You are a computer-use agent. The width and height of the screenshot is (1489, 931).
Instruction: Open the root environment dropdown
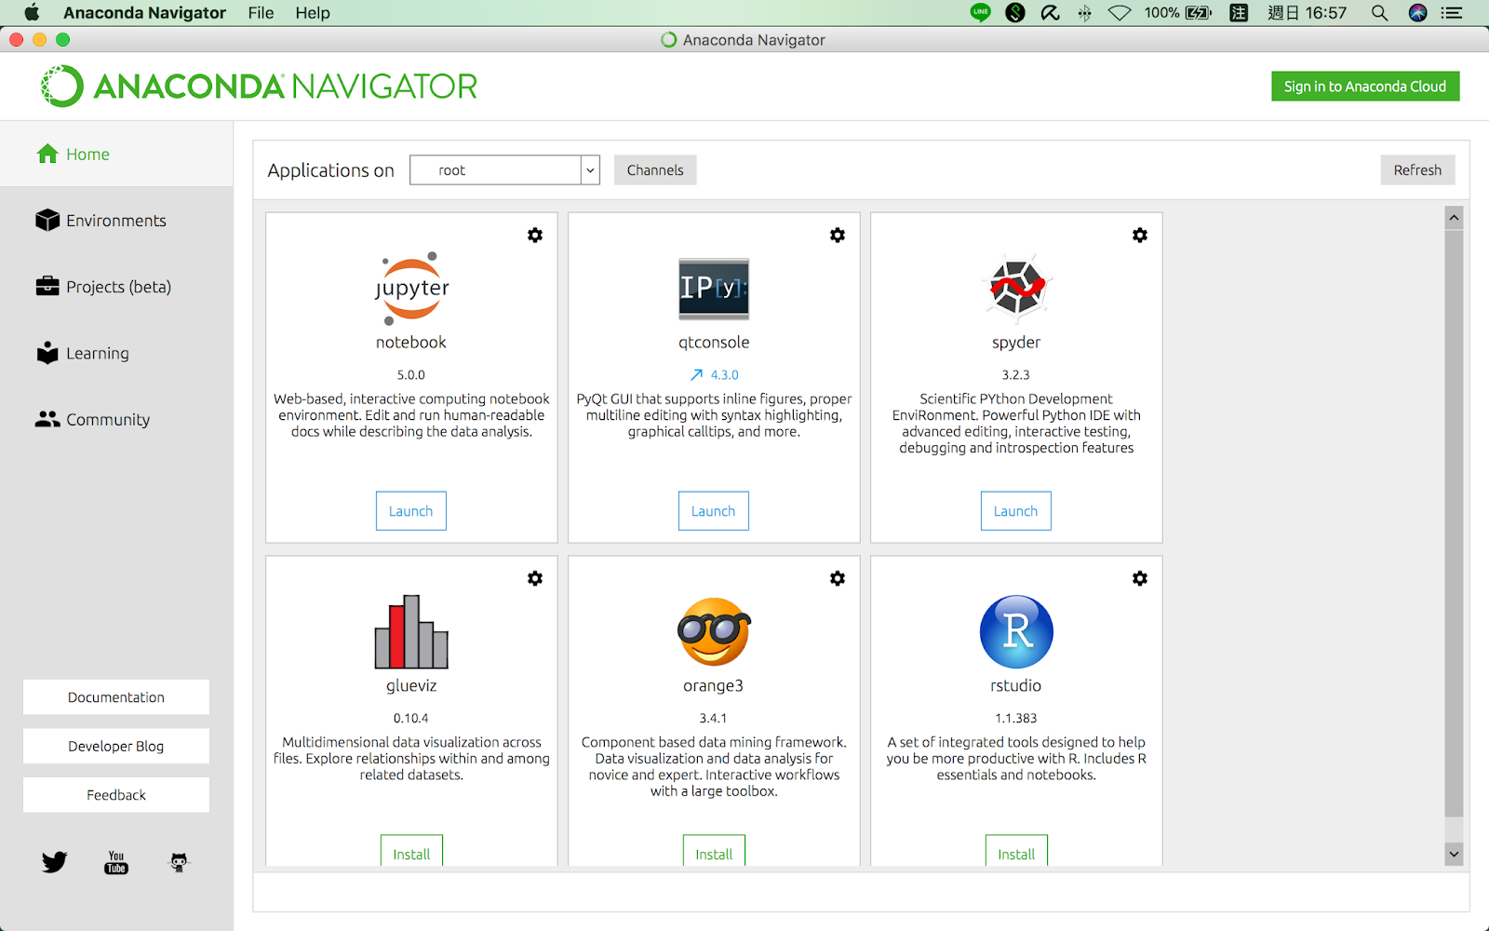click(x=504, y=170)
